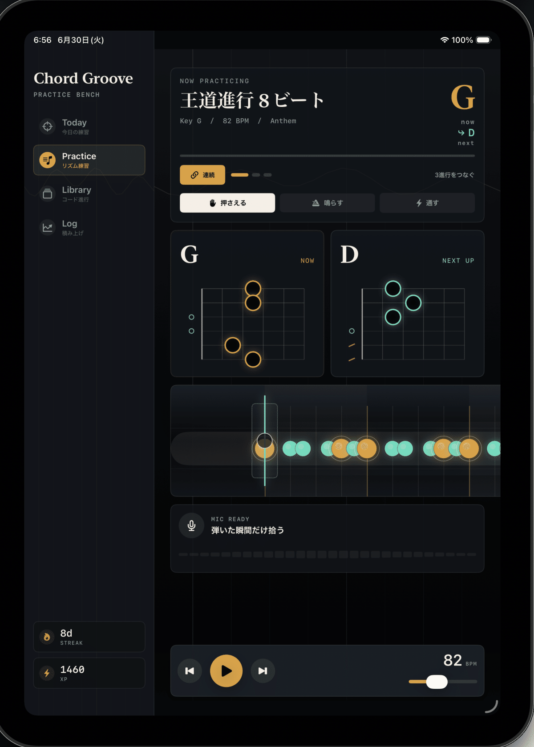Open the Log sidebar item
Screen dimensions: 534x747
pyautogui.click(x=89, y=227)
